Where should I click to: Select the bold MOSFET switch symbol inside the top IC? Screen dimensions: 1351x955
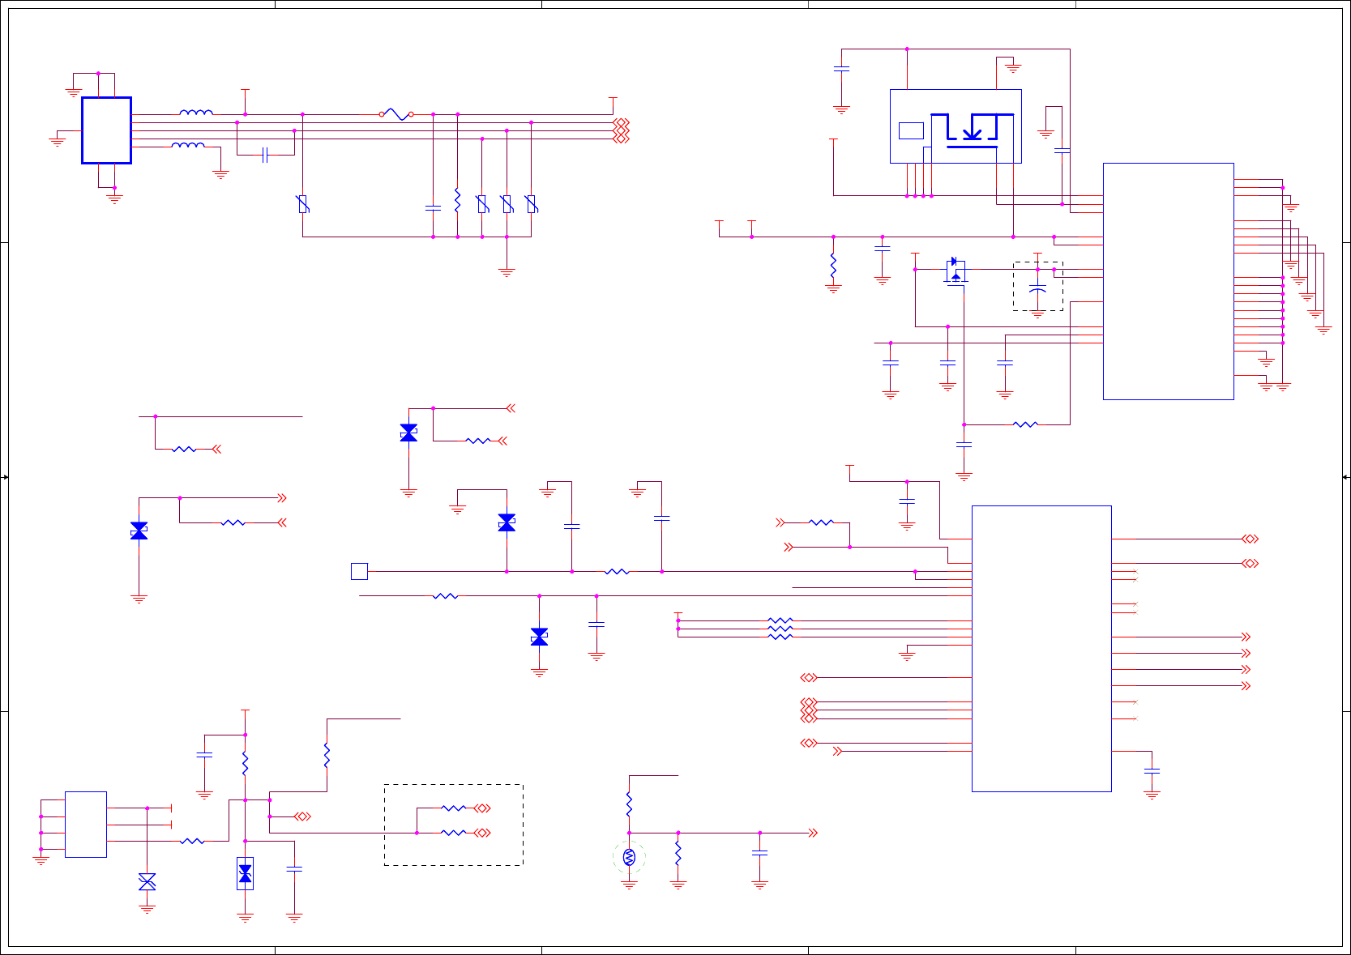[973, 130]
